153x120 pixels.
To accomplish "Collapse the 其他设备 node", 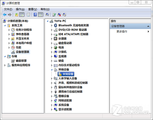I will pyautogui.click(x=52, y=70).
